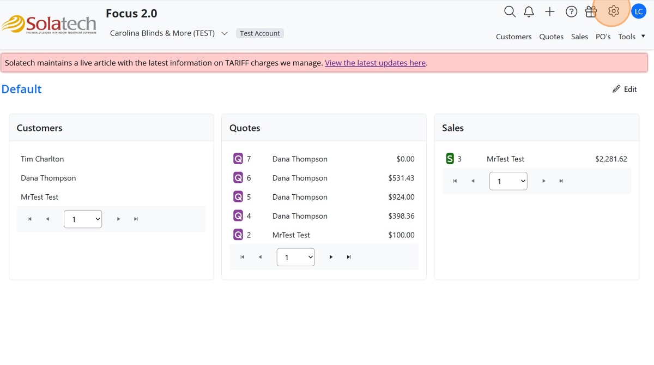The height and width of the screenshot is (365, 654).
Task: Open the Quotes page number dropdown
Action: click(x=295, y=257)
